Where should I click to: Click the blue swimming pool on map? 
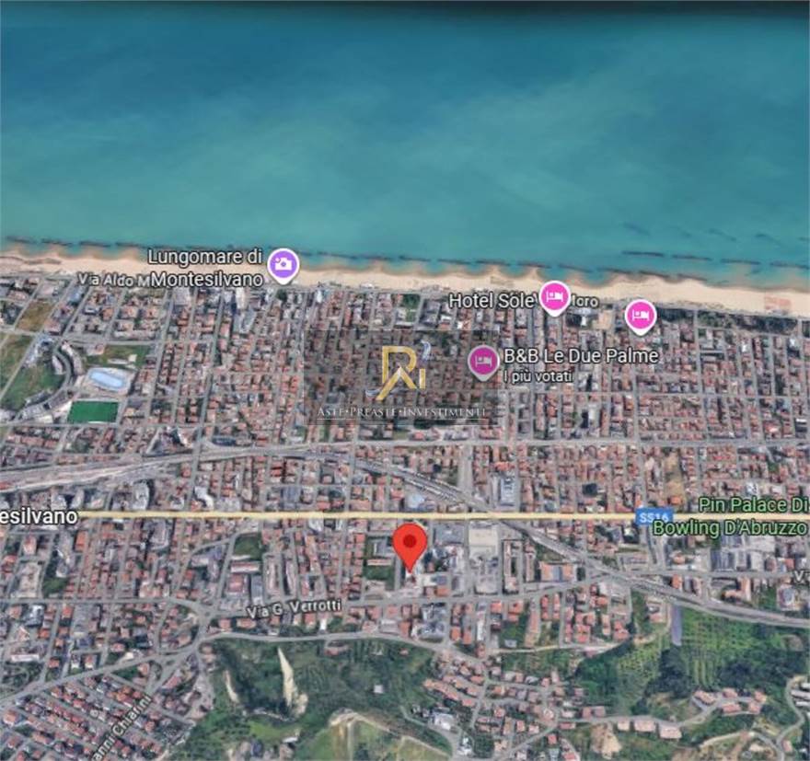coord(108,379)
